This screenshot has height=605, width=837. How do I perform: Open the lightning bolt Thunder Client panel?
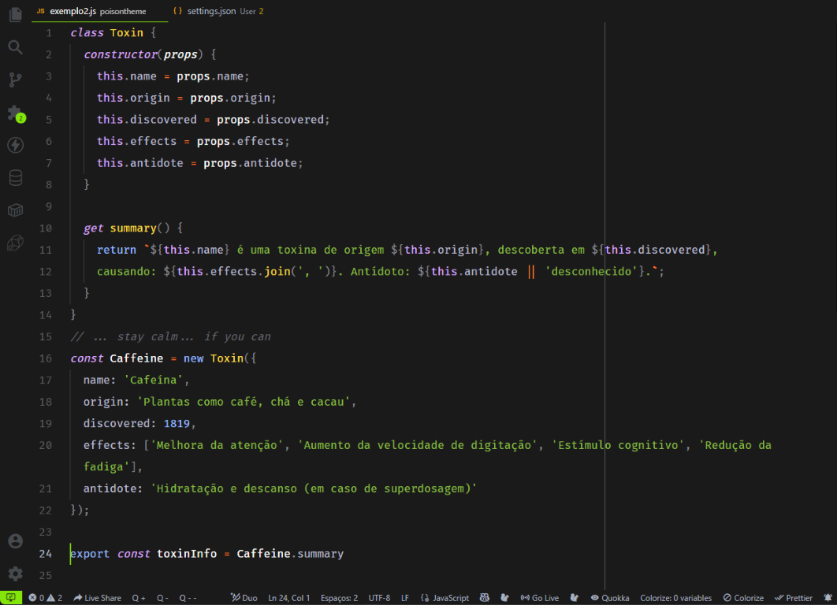16,145
